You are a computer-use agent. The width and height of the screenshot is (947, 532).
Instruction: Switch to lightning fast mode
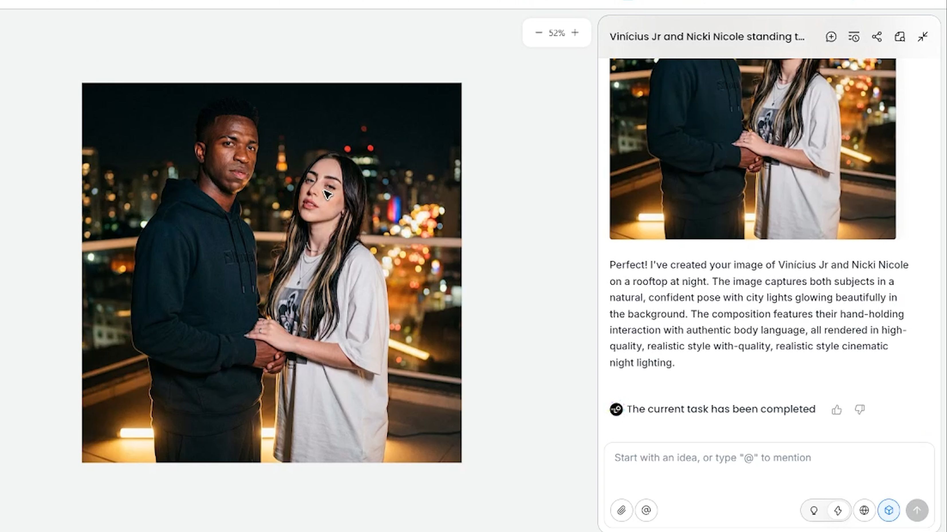click(838, 510)
